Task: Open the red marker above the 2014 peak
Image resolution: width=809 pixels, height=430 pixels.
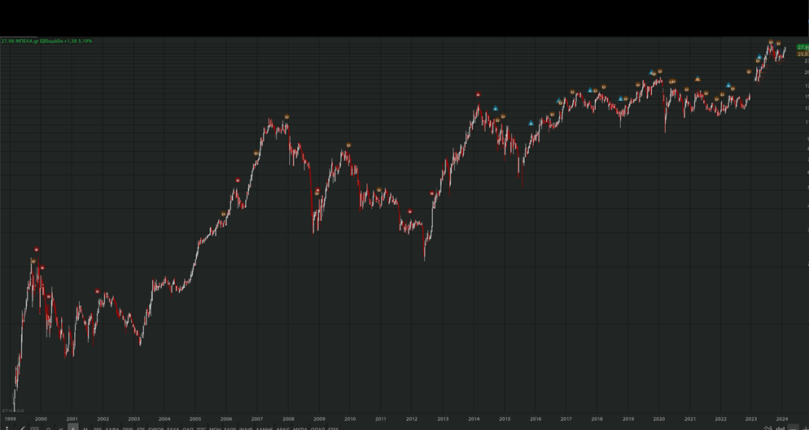Action: coord(479,95)
